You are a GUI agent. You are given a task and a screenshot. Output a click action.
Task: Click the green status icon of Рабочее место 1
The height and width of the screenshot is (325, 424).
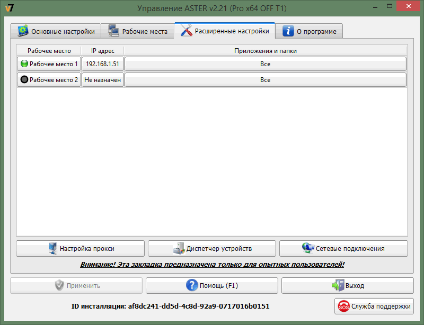pyautogui.click(x=24, y=64)
